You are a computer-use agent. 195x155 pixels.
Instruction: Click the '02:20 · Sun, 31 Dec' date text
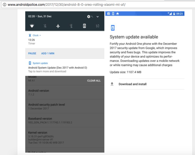[40, 16]
